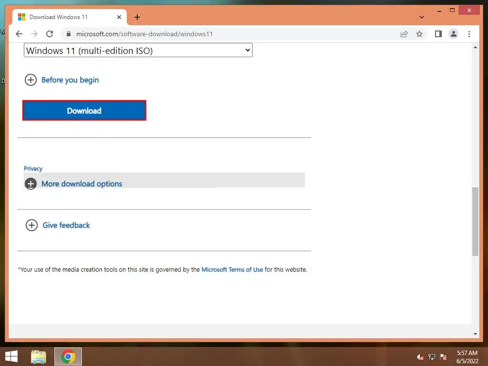Screen dimensions: 488x366
Task: Click the page's vertical scrollbar thumb
Action: point(475,221)
